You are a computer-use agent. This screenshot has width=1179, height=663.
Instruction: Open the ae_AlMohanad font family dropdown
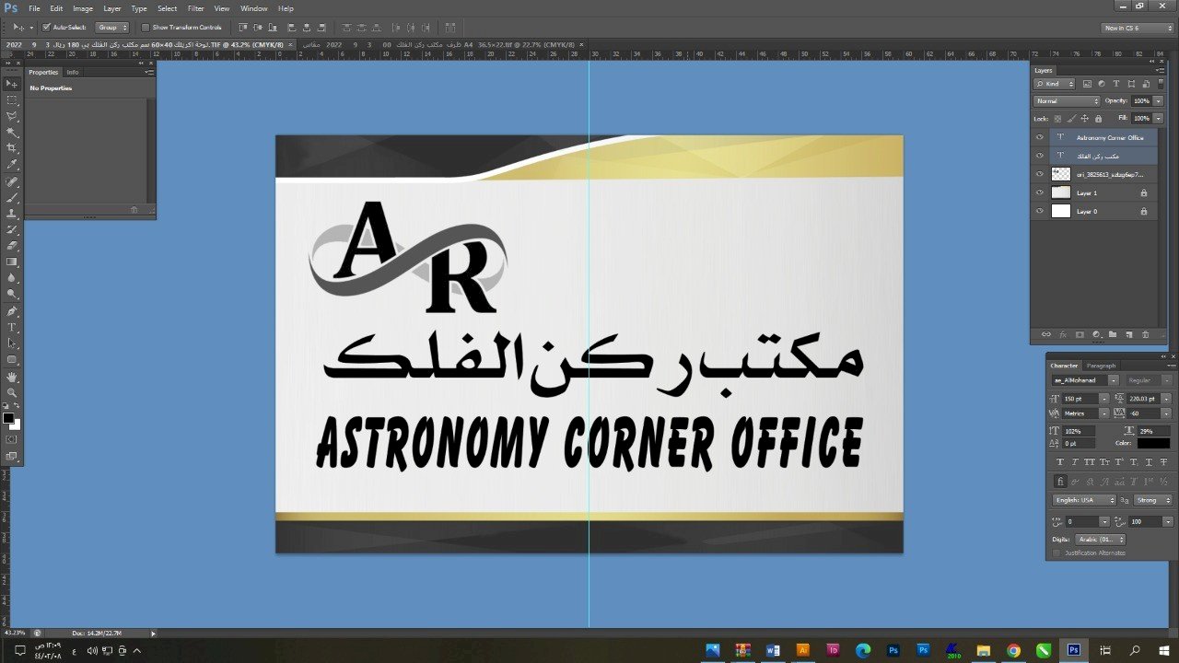pos(1084,380)
